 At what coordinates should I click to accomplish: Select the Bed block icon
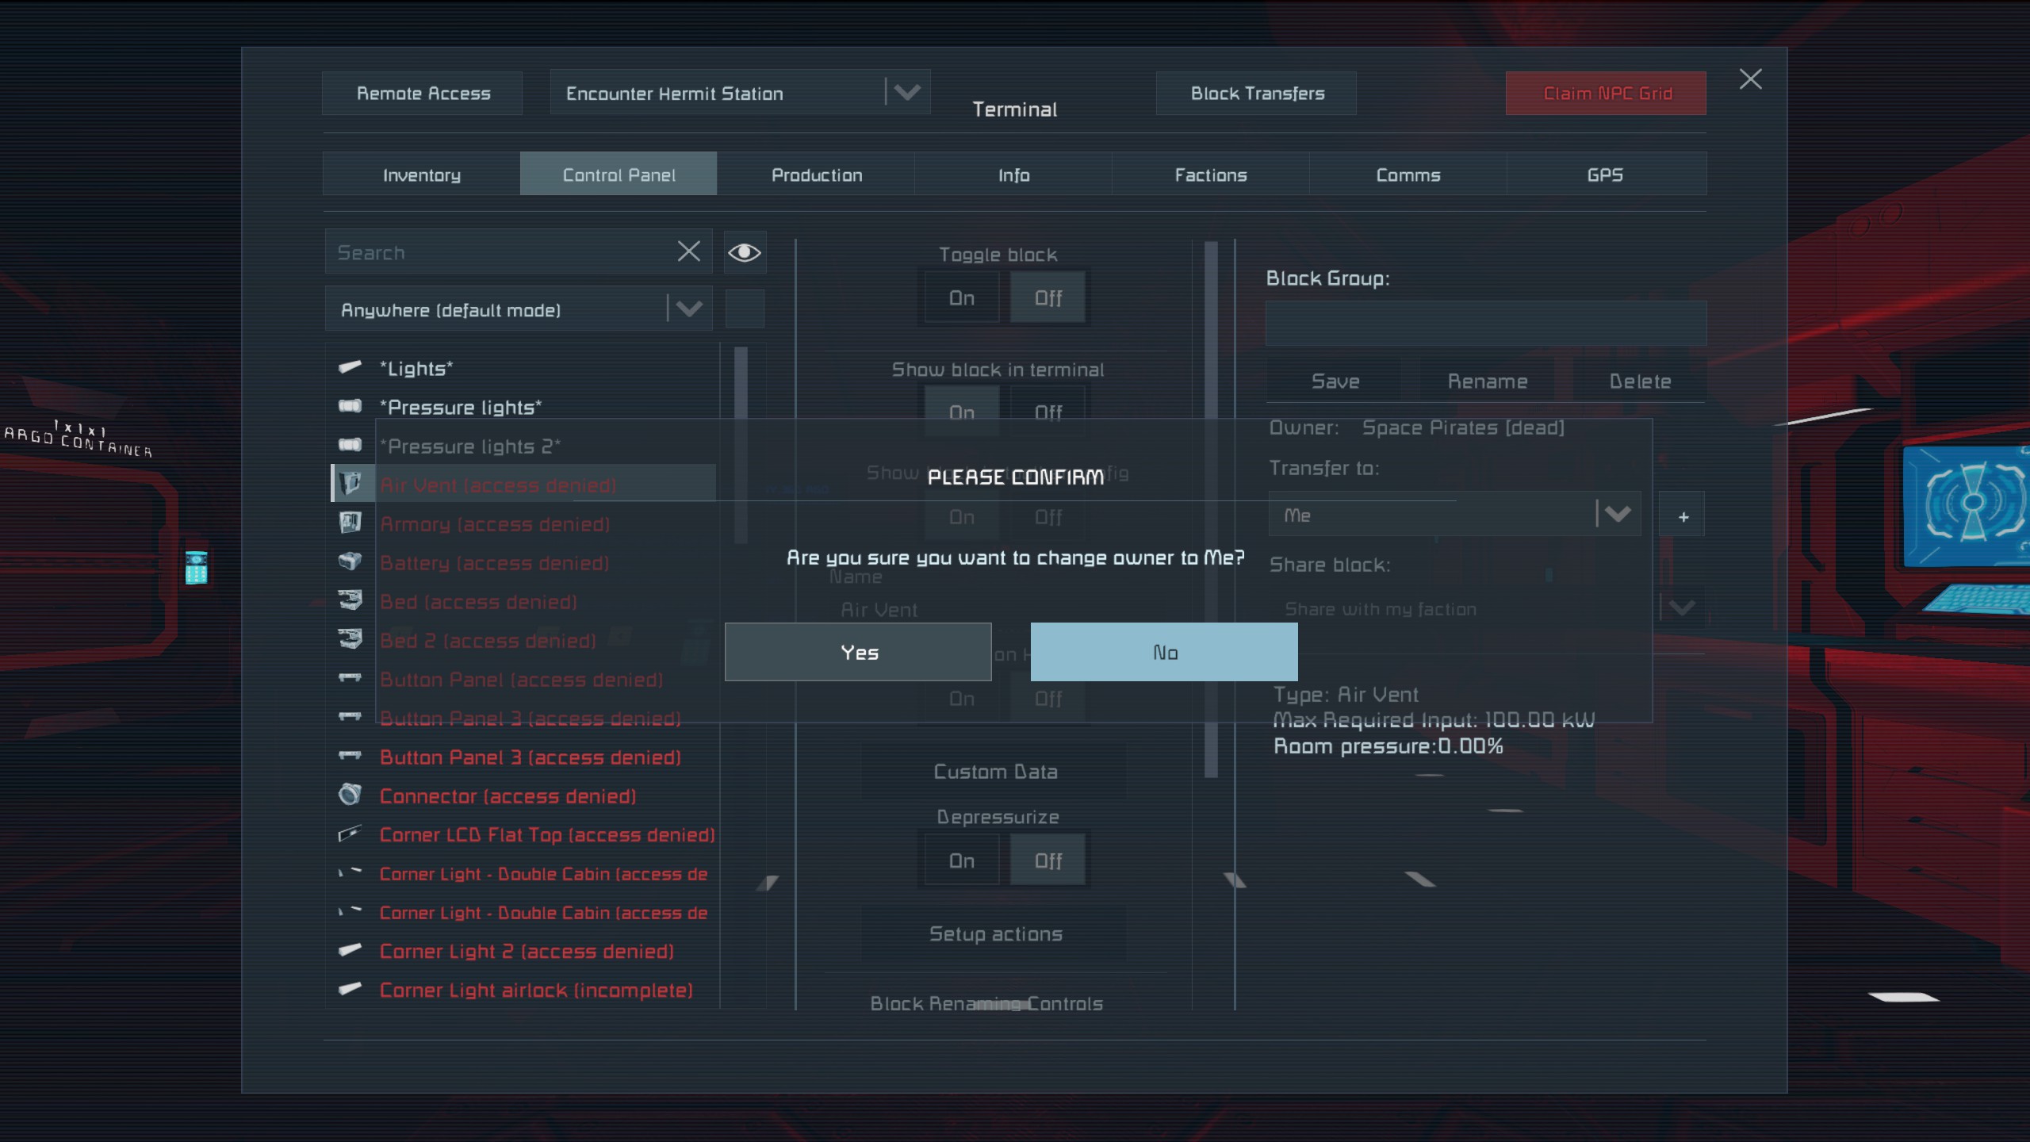click(350, 601)
